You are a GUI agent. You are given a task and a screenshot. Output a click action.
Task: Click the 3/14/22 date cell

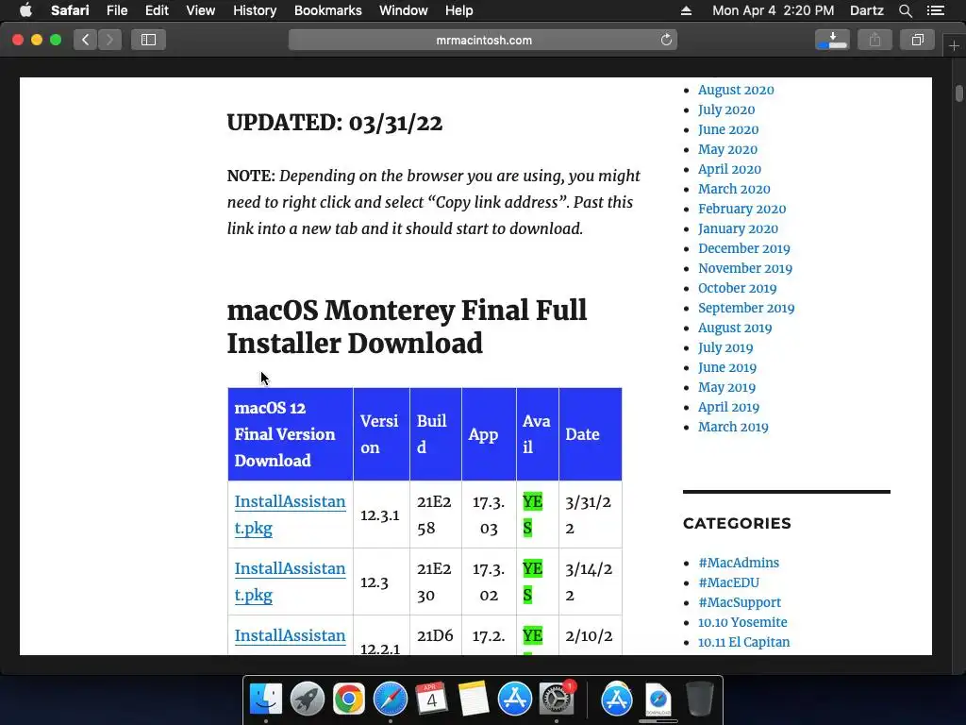[590, 582]
